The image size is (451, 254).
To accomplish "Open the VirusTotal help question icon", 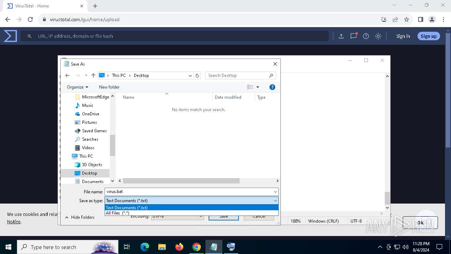I will point(366,36).
